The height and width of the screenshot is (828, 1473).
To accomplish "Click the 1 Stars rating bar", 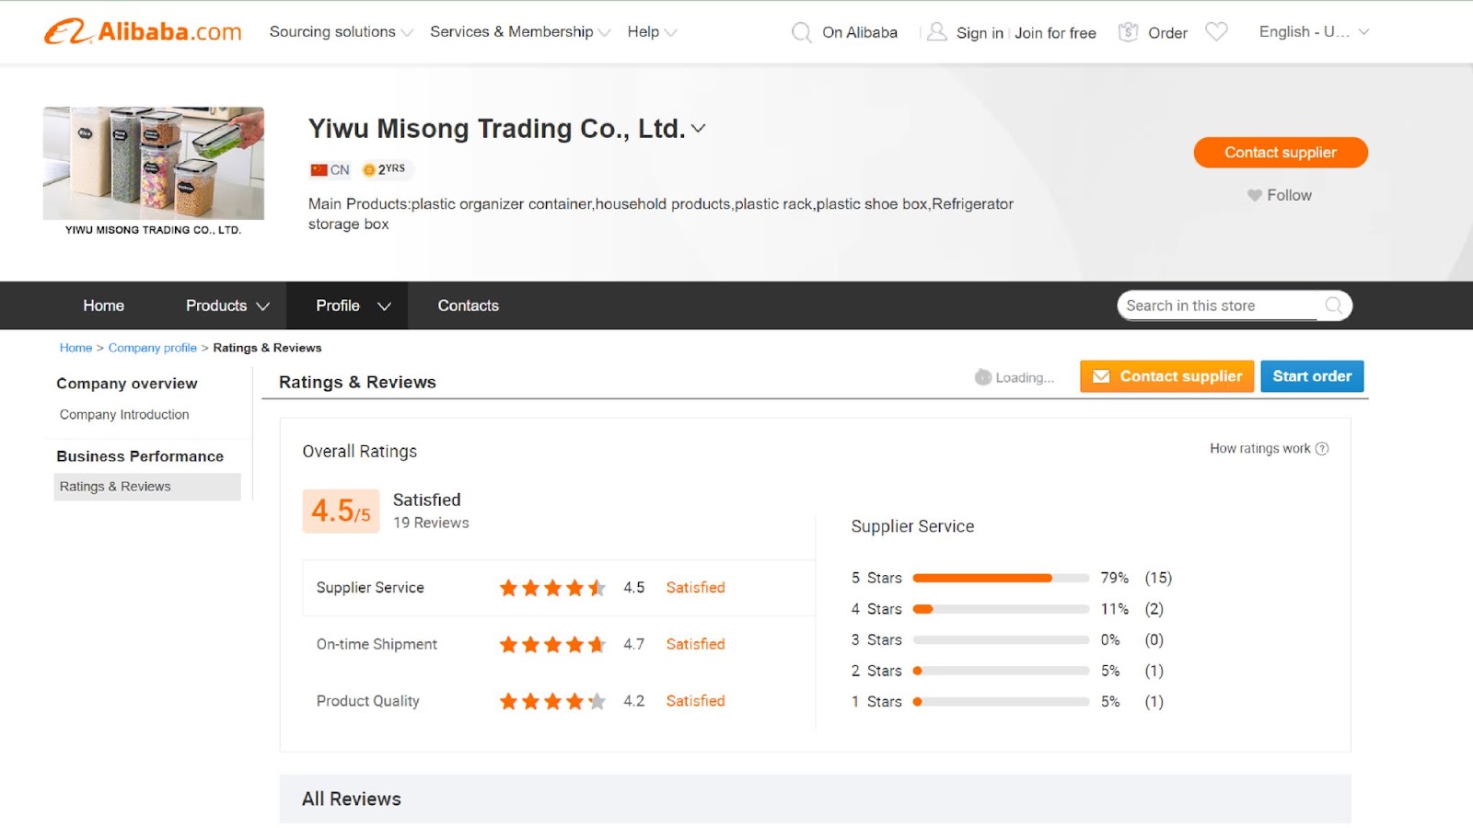I will coord(1001,702).
